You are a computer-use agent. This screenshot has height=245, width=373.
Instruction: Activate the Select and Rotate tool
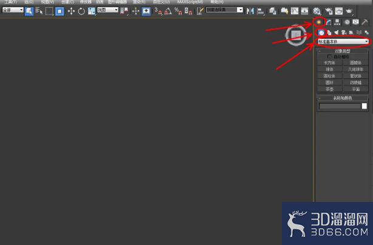coord(81,11)
